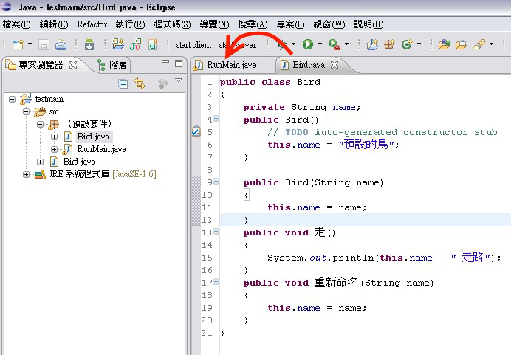Image resolution: width=511 pixels, height=355 pixels.
Task: Switch to the RunMain.java editor tab
Action: point(231,65)
